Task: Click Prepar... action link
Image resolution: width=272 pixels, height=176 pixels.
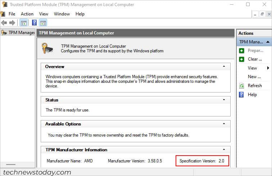Action: point(255,51)
